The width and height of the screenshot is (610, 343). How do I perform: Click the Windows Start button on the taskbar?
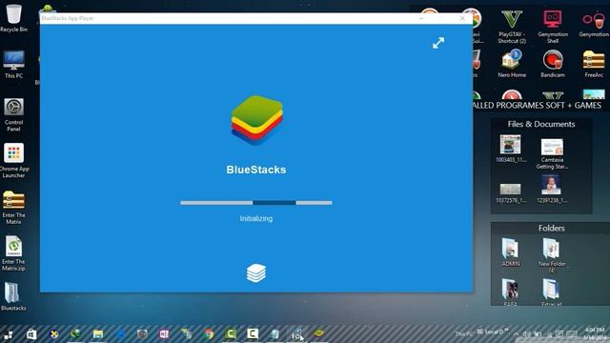click(x=9, y=334)
